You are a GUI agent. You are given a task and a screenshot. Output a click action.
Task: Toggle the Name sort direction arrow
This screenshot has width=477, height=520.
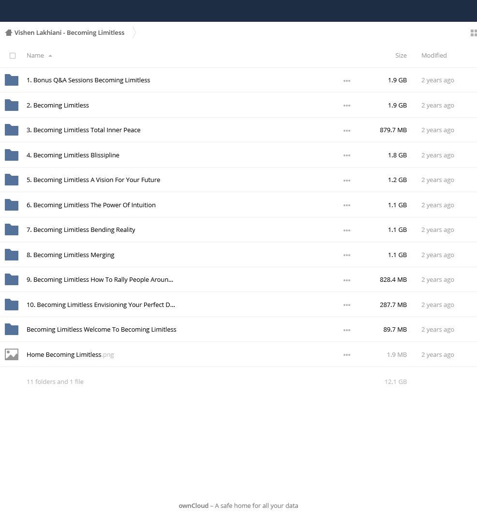[50, 56]
